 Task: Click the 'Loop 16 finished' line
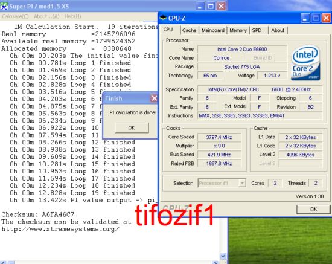pos(72,171)
